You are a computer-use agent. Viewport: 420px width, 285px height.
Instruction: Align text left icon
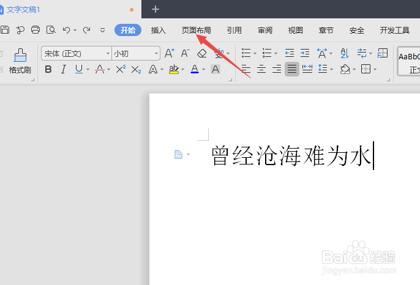[x=246, y=69]
